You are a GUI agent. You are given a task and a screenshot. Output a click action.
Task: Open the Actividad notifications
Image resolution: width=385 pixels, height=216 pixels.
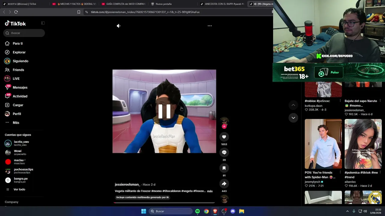[x=20, y=96]
